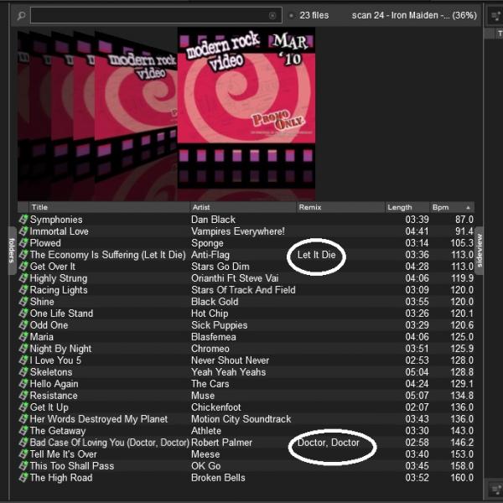The width and height of the screenshot is (503, 503).
Task: Click artist Robert Palmer
Action: 221,443
